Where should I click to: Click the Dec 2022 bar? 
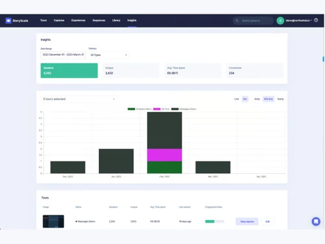tap(68, 167)
